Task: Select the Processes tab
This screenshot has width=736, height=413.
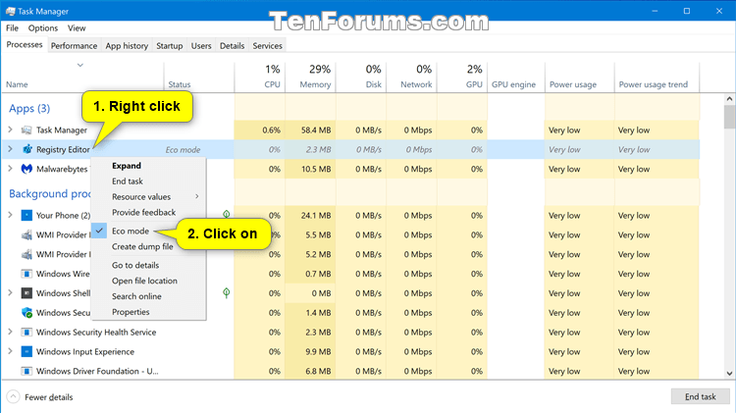Action: [x=25, y=44]
